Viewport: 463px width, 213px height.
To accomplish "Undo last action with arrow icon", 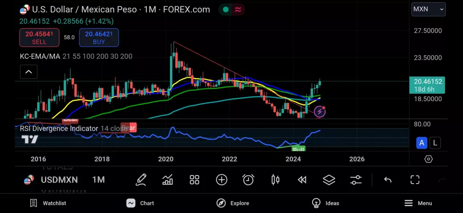I will point(388,180).
